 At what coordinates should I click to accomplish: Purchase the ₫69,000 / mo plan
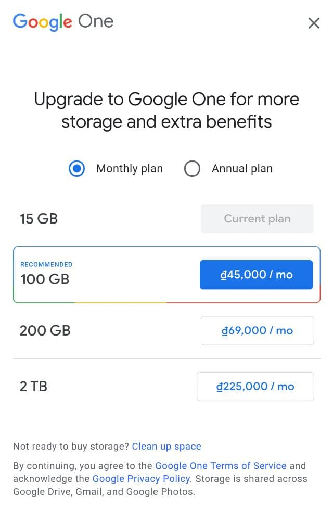pos(257,330)
